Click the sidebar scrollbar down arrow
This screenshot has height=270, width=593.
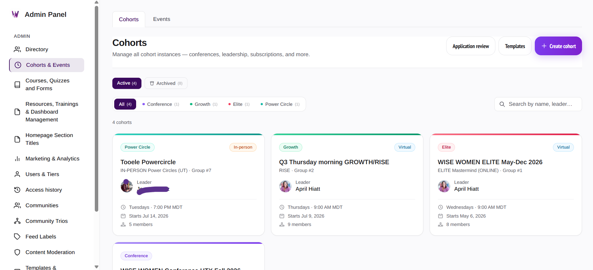point(96,267)
